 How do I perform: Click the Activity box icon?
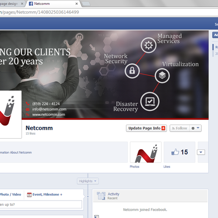click(101, 196)
